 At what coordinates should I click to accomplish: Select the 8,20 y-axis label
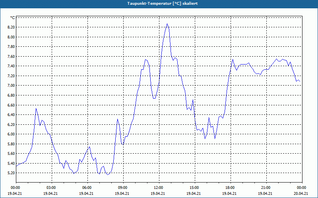(11, 27)
